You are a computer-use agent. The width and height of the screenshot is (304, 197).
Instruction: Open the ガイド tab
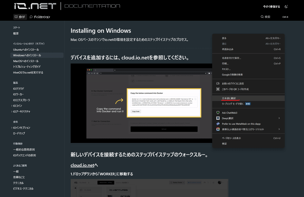[x=20, y=17]
